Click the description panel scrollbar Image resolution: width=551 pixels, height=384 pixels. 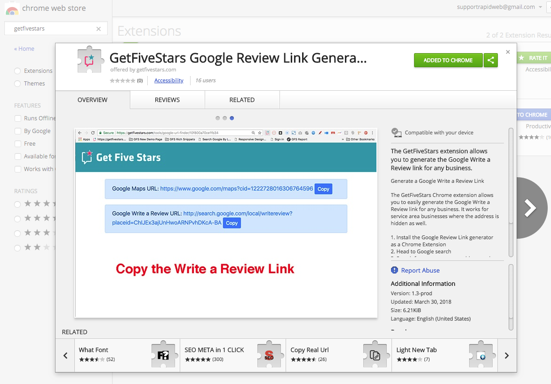pos(511,192)
